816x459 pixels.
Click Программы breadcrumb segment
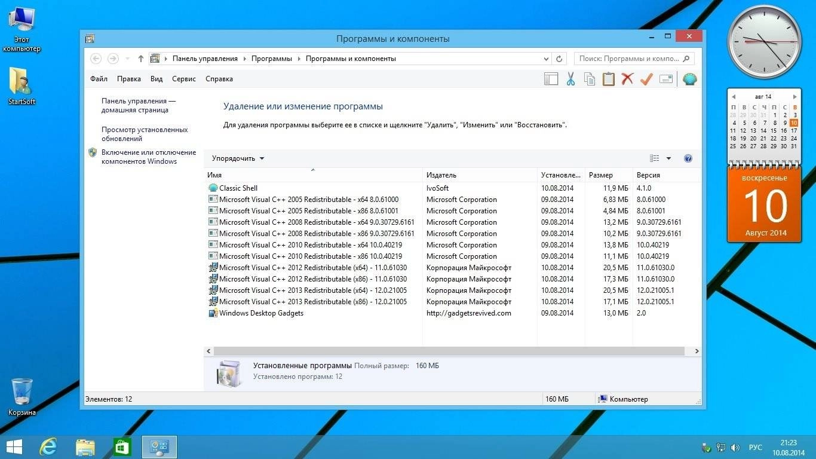(x=272, y=59)
